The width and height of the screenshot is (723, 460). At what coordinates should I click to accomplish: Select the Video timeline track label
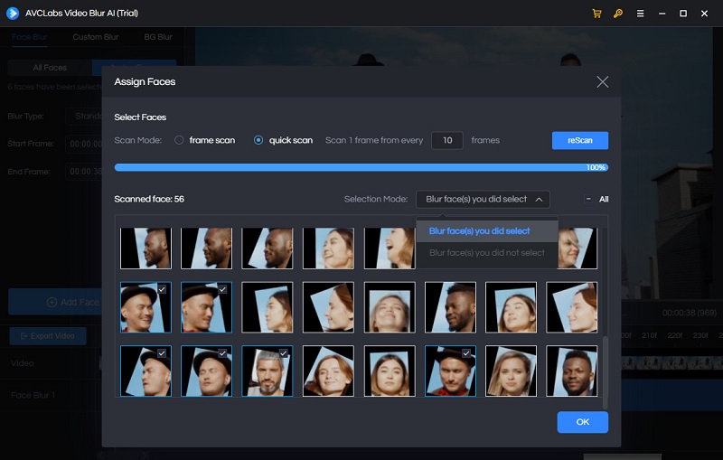pyautogui.click(x=22, y=363)
